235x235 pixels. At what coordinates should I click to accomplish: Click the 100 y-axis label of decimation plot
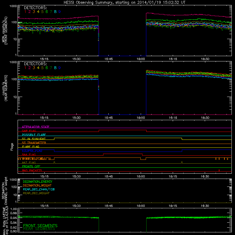pyautogui.click(x=14, y=187)
